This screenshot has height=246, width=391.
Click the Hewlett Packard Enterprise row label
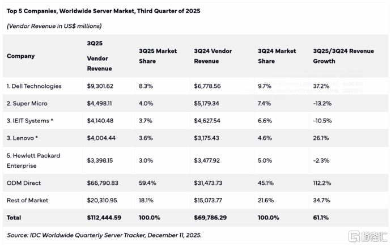click(33, 160)
